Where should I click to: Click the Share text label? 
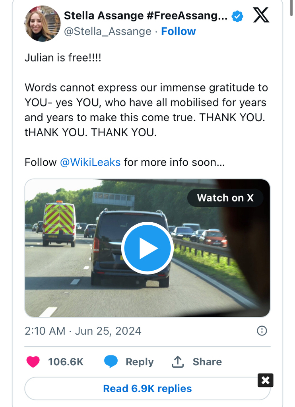(207, 362)
